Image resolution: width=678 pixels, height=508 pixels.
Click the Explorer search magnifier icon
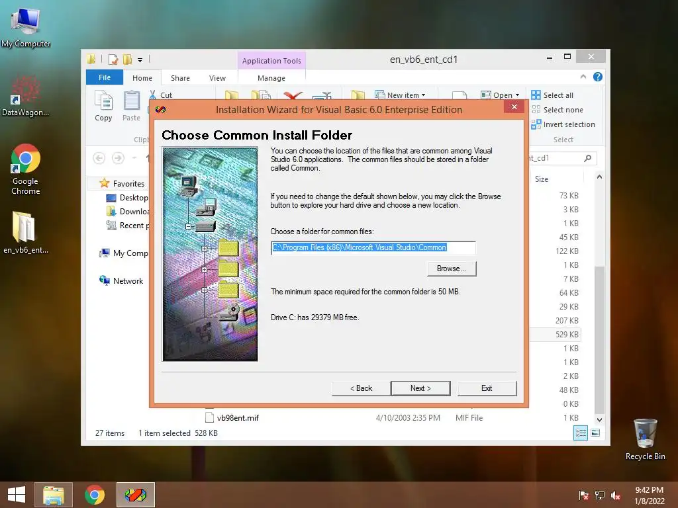pyautogui.click(x=588, y=158)
